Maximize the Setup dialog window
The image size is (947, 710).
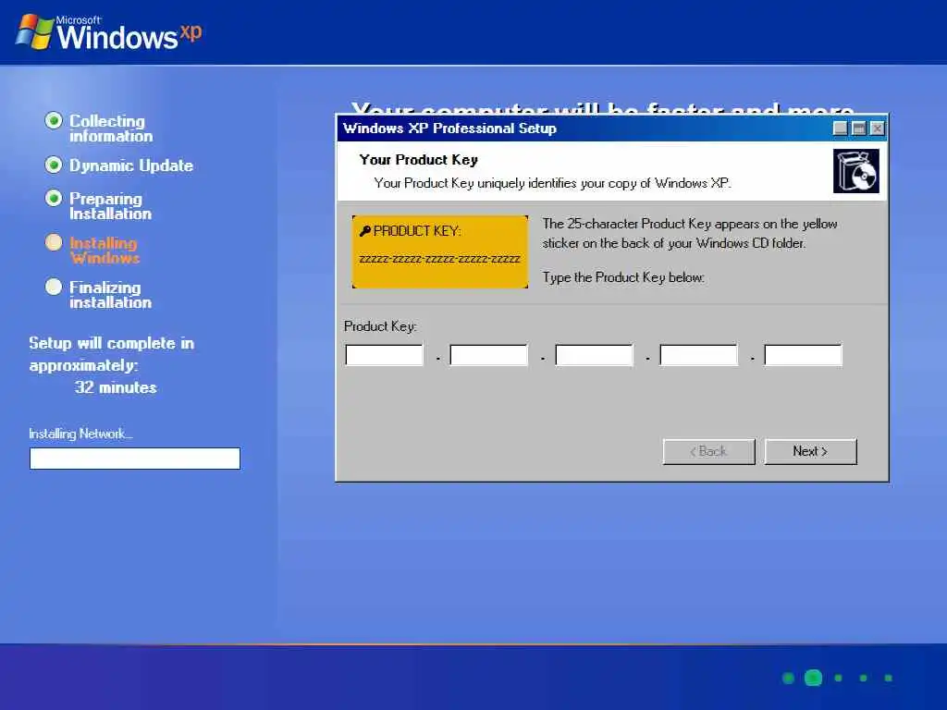point(859,128)
